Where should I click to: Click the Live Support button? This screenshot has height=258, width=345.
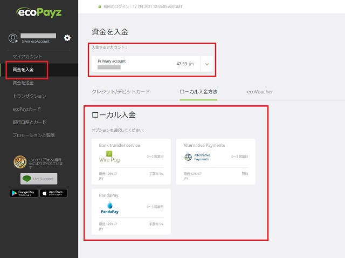point(39,179)
